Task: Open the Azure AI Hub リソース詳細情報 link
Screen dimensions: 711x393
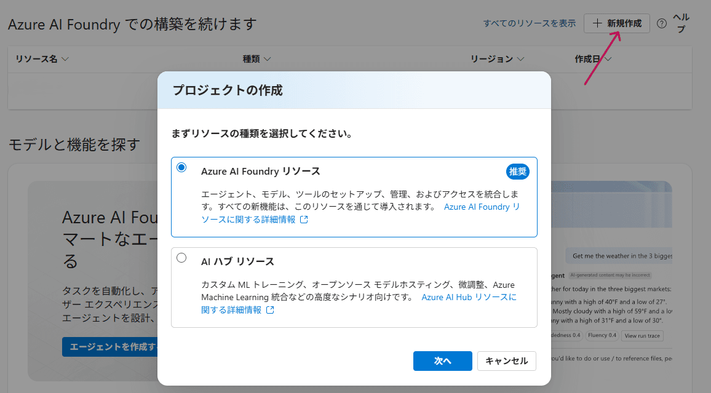Action: pyautogui.click(x=358, y=304)
